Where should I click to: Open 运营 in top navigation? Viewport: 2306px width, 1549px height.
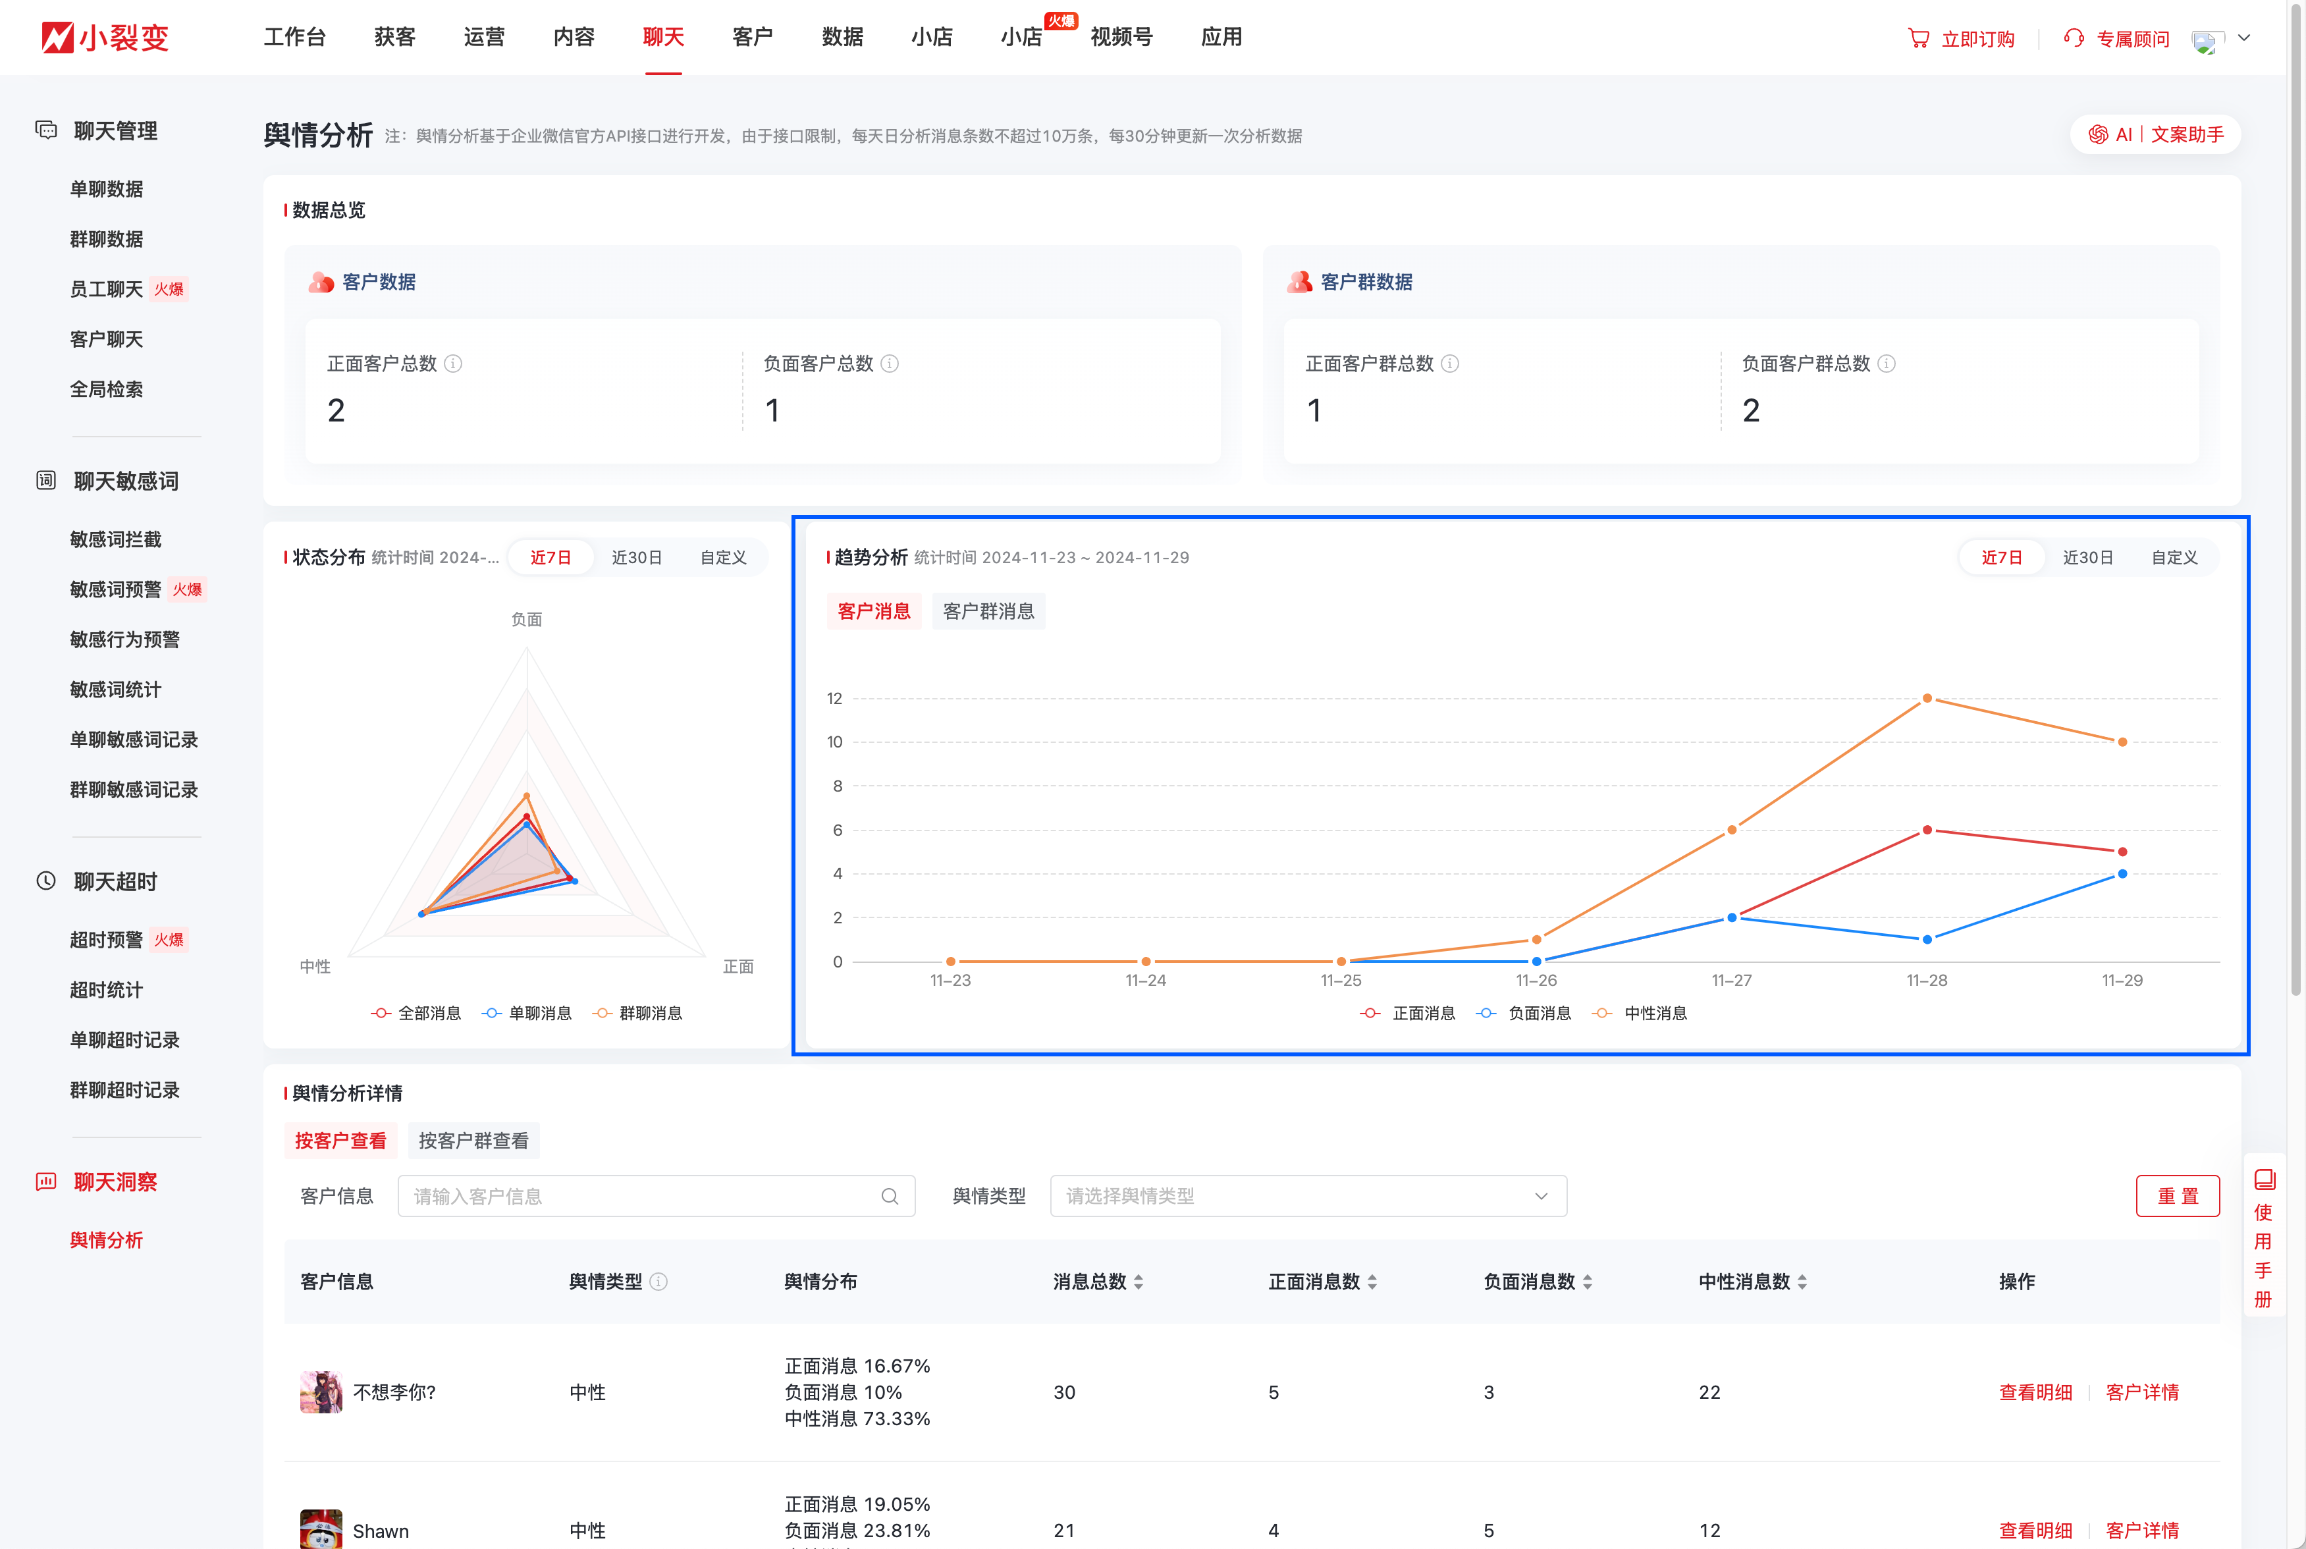(x=484, y=38)
